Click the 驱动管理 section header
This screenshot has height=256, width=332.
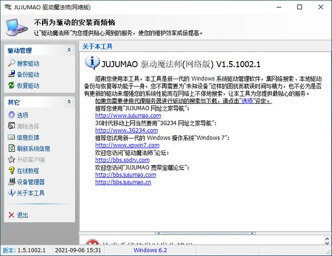(39, 50)
